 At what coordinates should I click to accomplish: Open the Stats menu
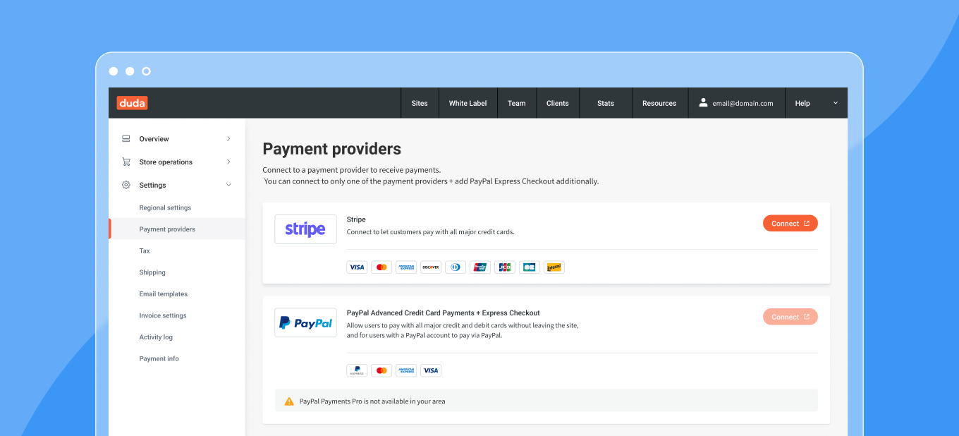click(x=606, y=103)
